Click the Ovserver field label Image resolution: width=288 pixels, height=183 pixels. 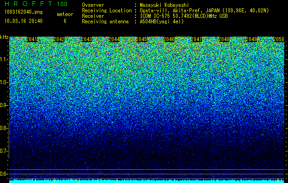pos(93,5)
